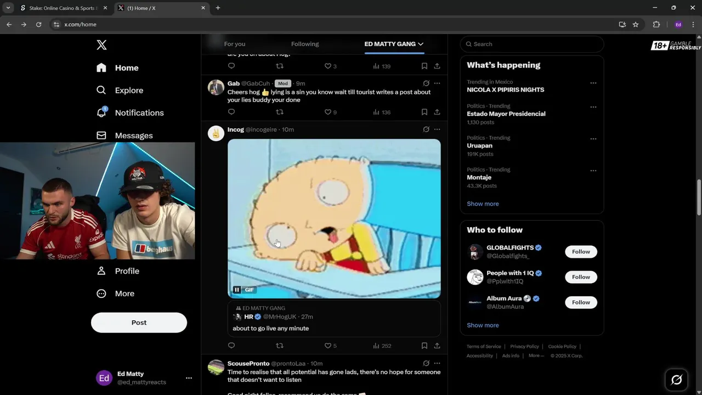Screen dimensions: 702x395
Task: Follow GLOBALFIGHTS
Action: [x=581, y=252]
